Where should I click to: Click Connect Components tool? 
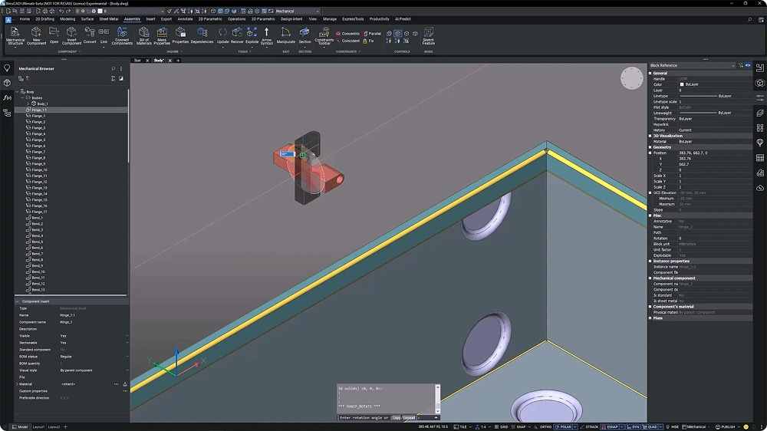122,36
